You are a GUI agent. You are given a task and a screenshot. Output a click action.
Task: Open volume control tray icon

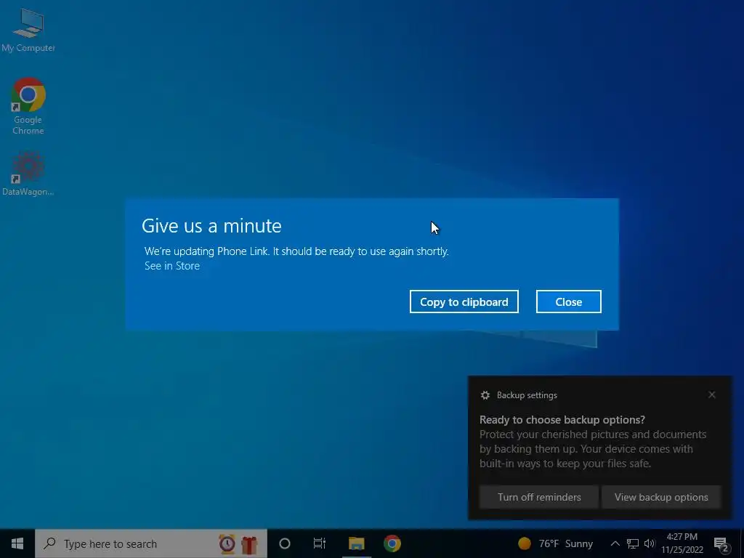650,543
